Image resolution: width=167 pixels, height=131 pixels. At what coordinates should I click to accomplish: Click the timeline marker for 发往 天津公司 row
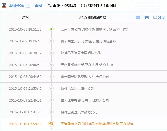51,77
